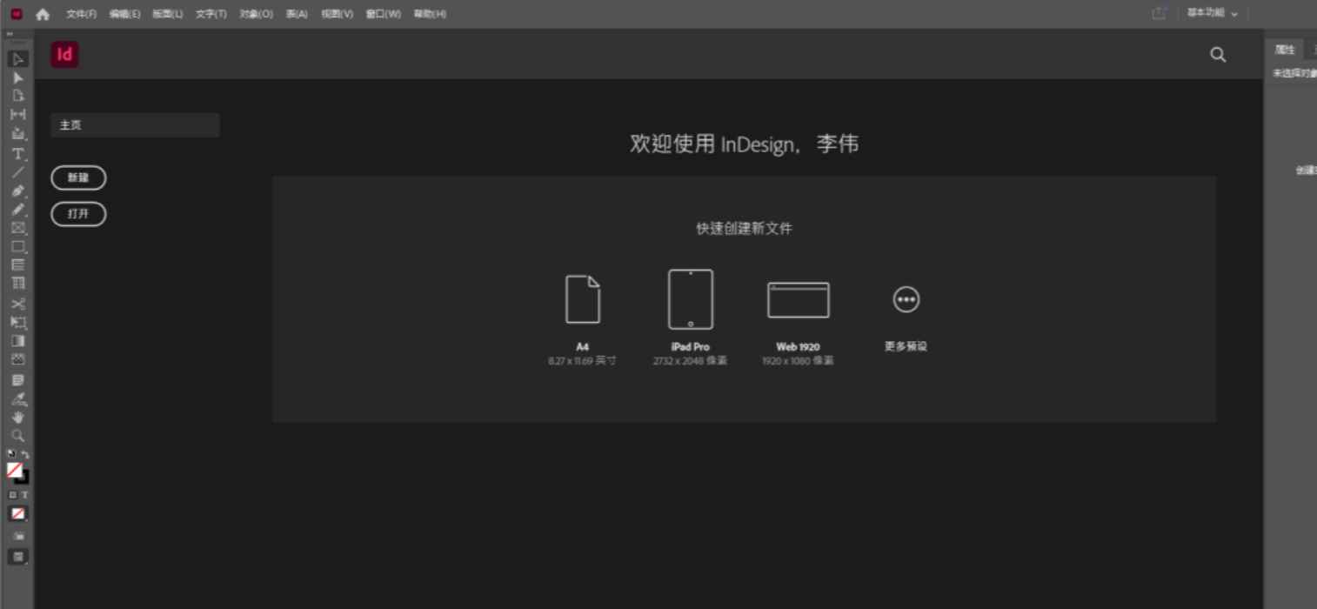This screenshot has height=609, width=1317.
Task: Open search with the magnifier icon
Action: [1218, 54]
